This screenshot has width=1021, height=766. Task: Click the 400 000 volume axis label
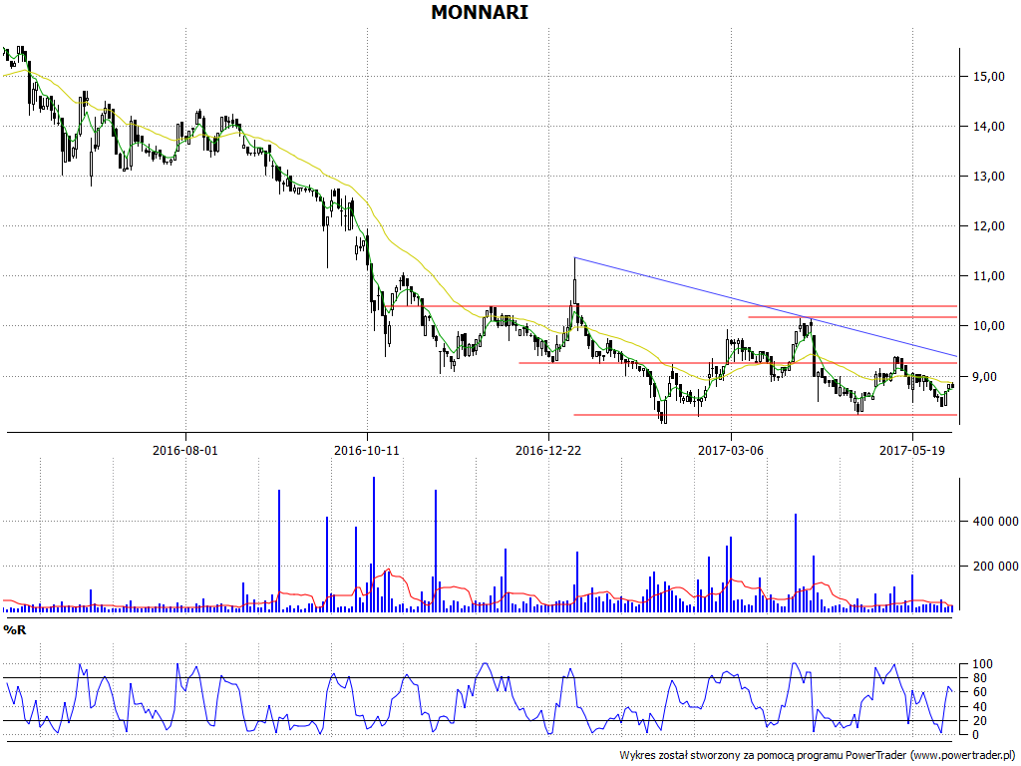click(996, 521)
